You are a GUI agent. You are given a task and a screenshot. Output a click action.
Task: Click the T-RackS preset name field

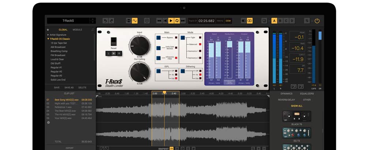click(68, 20)
